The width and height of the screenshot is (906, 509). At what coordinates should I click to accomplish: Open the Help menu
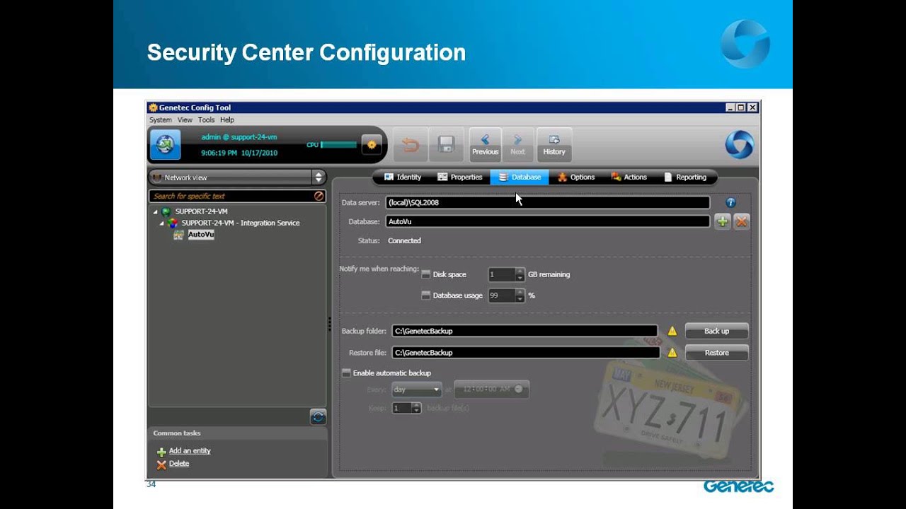pos(227,120)
